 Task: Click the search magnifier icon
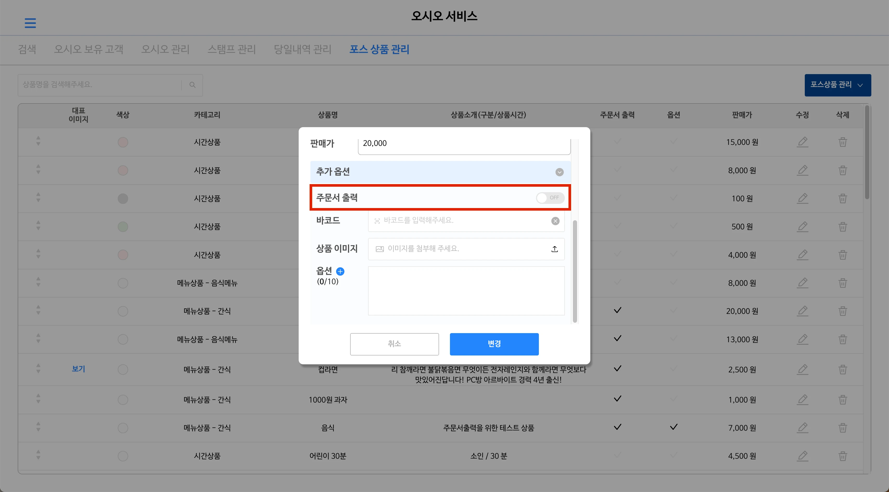(193, 85)
